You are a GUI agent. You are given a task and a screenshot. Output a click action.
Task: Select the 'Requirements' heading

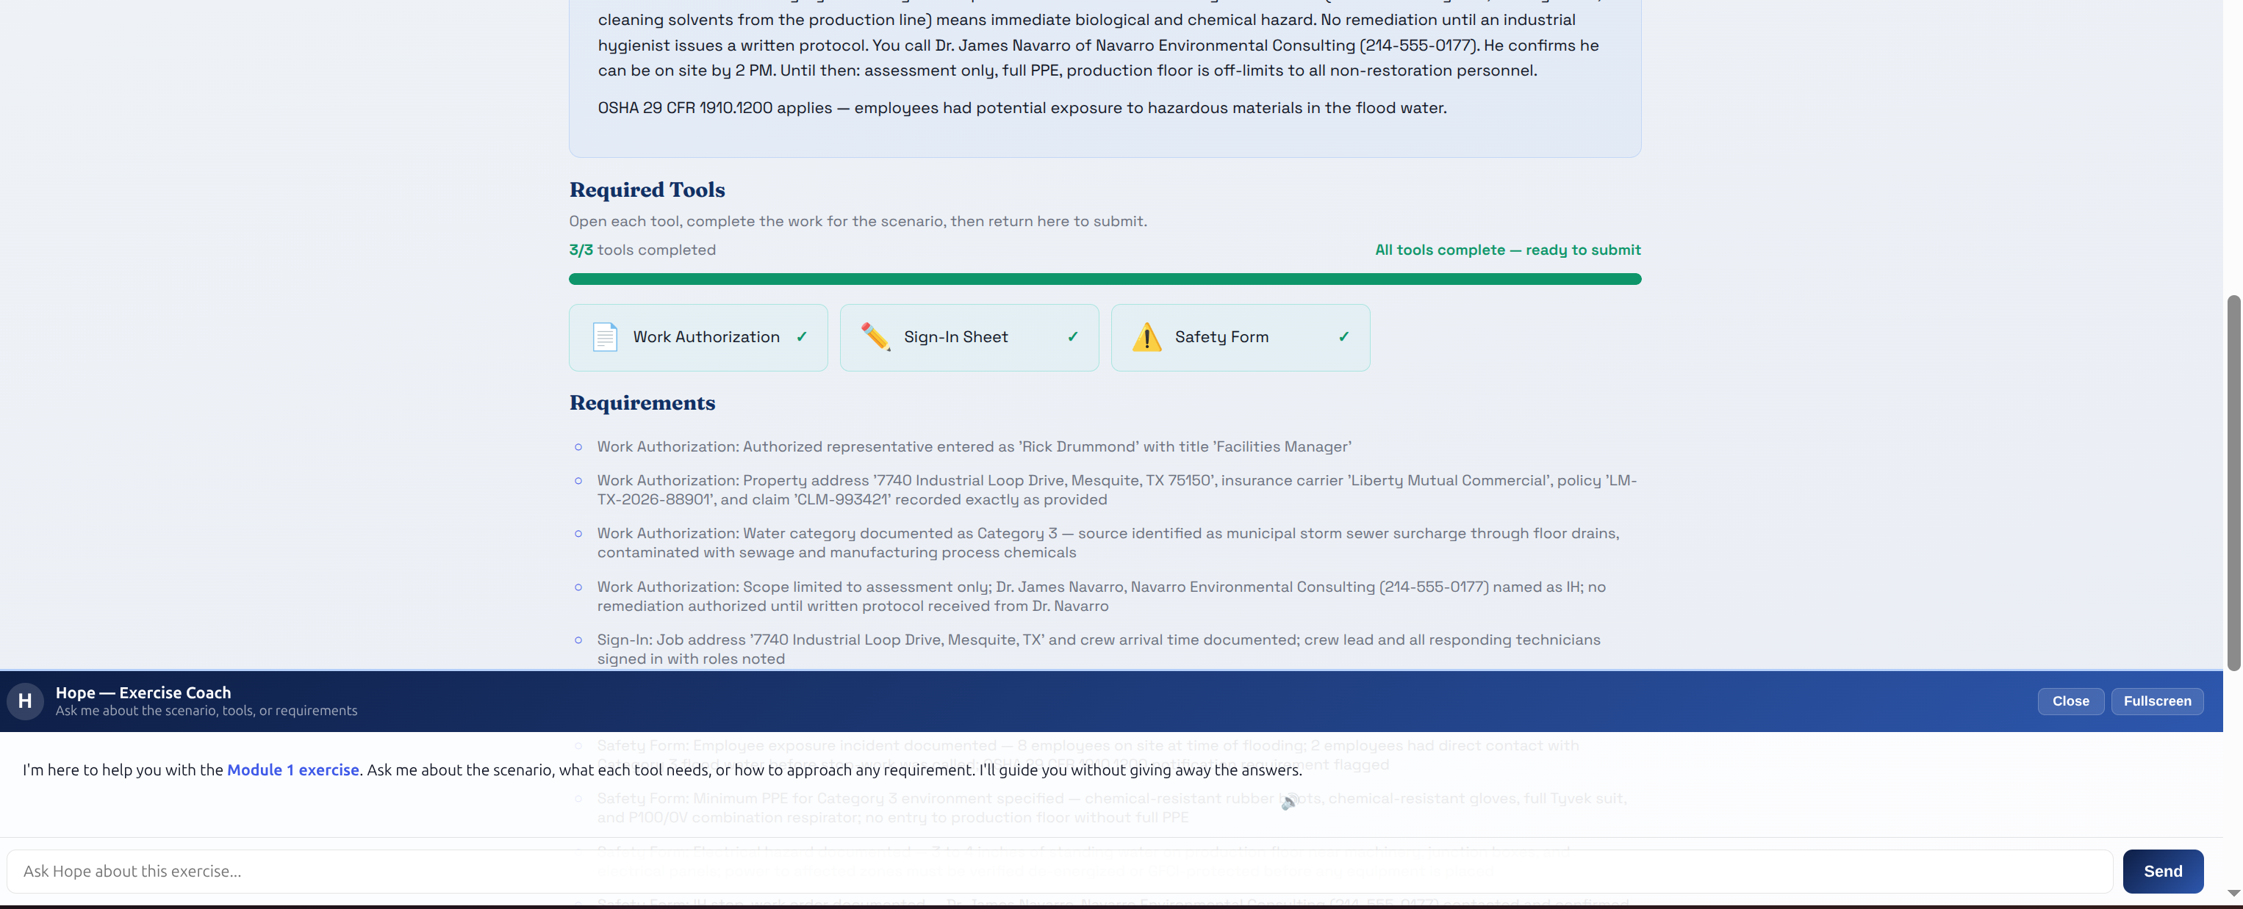coord(642,403)
